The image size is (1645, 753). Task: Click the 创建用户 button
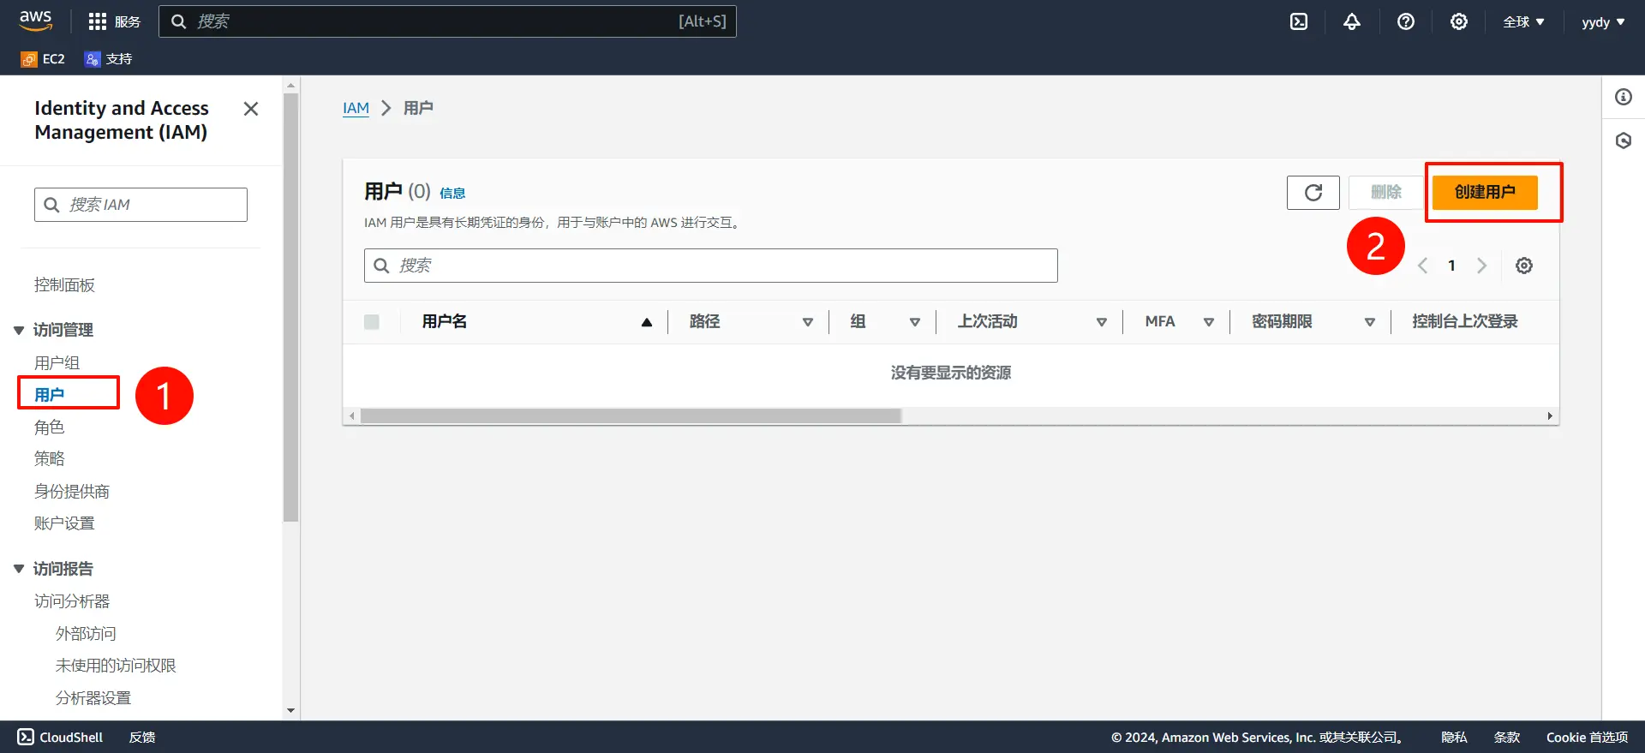[1485, 193]
